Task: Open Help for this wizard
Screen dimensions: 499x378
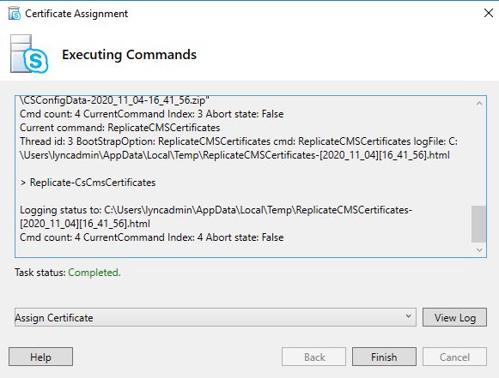Action: (x=40, y=357)
